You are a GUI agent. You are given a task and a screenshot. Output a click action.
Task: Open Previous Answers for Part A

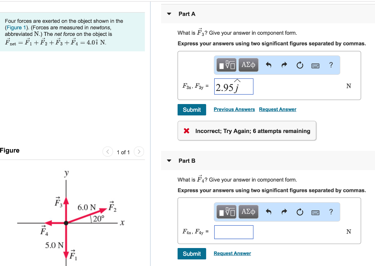point(234,109)
